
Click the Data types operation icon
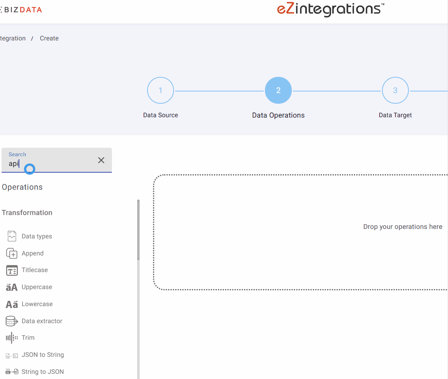pyautogui.click(x=12, y=236)
